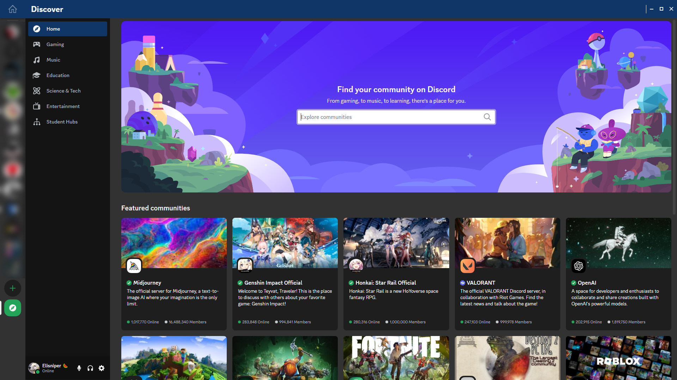
Task: Click the Add a Server plus button
Action: [13, 288]
